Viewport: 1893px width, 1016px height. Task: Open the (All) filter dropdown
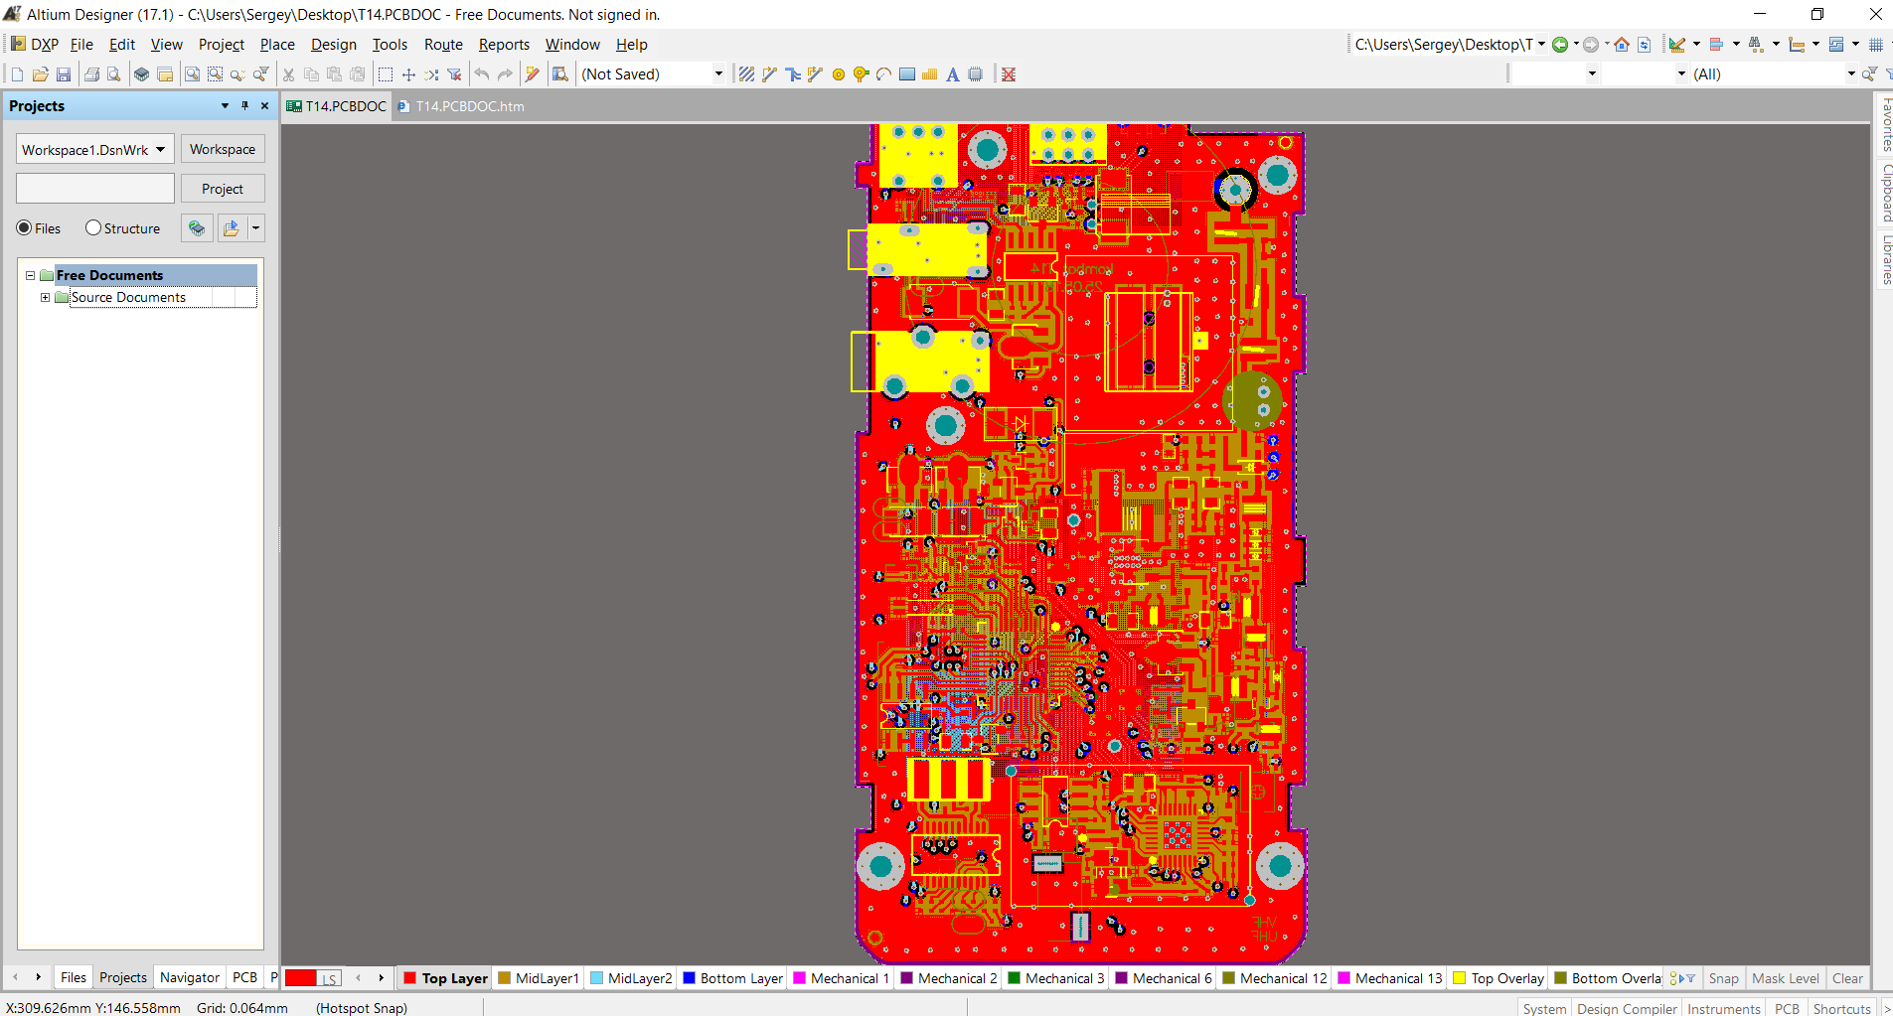tap(1850, 74)
